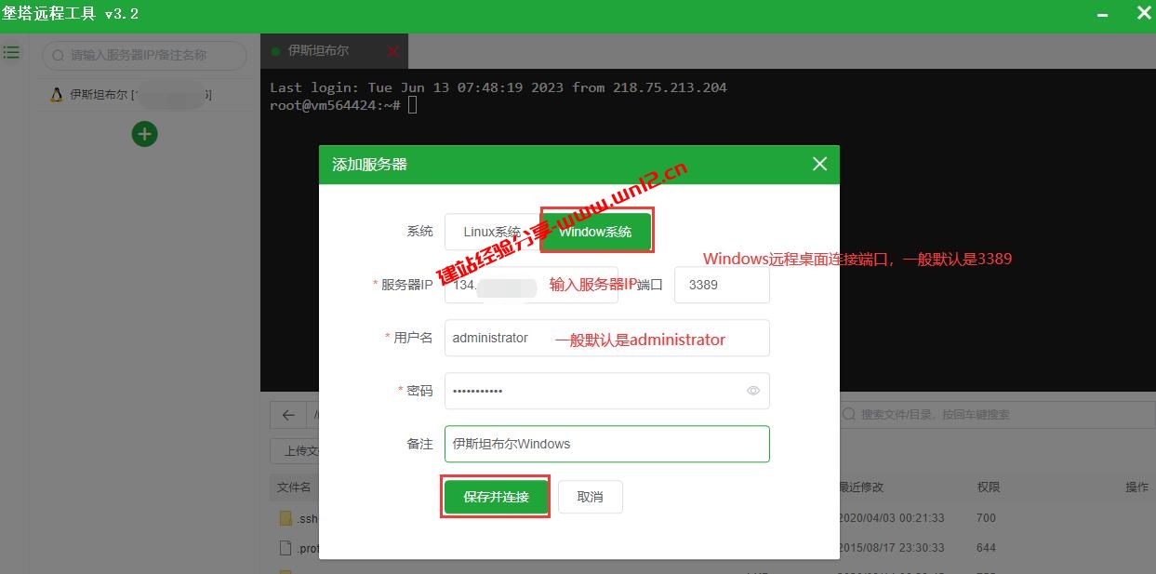Image resolution: width=1156 pixels, height=574 pixels.
Task: Open the server list hamburger icon in sidebar
Action: point(11,52)
